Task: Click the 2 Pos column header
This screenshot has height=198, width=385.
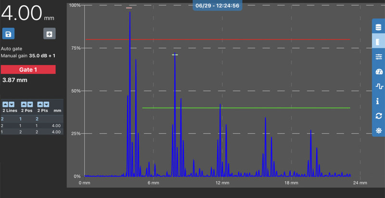Action: coord(27,111)
